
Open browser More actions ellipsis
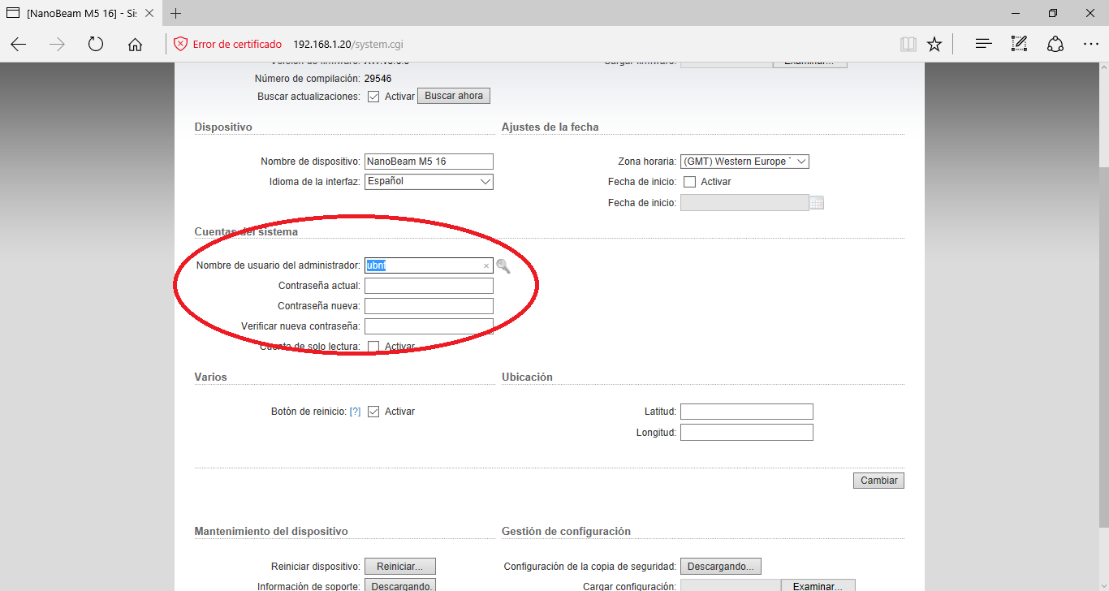pos(1090,44)
